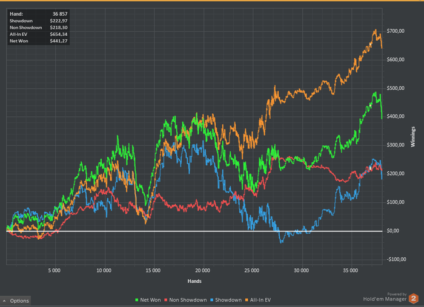Click the red Non Showdown legend swatch
The width and height of the screenshot is (424, 307).
tap(167, 300)
